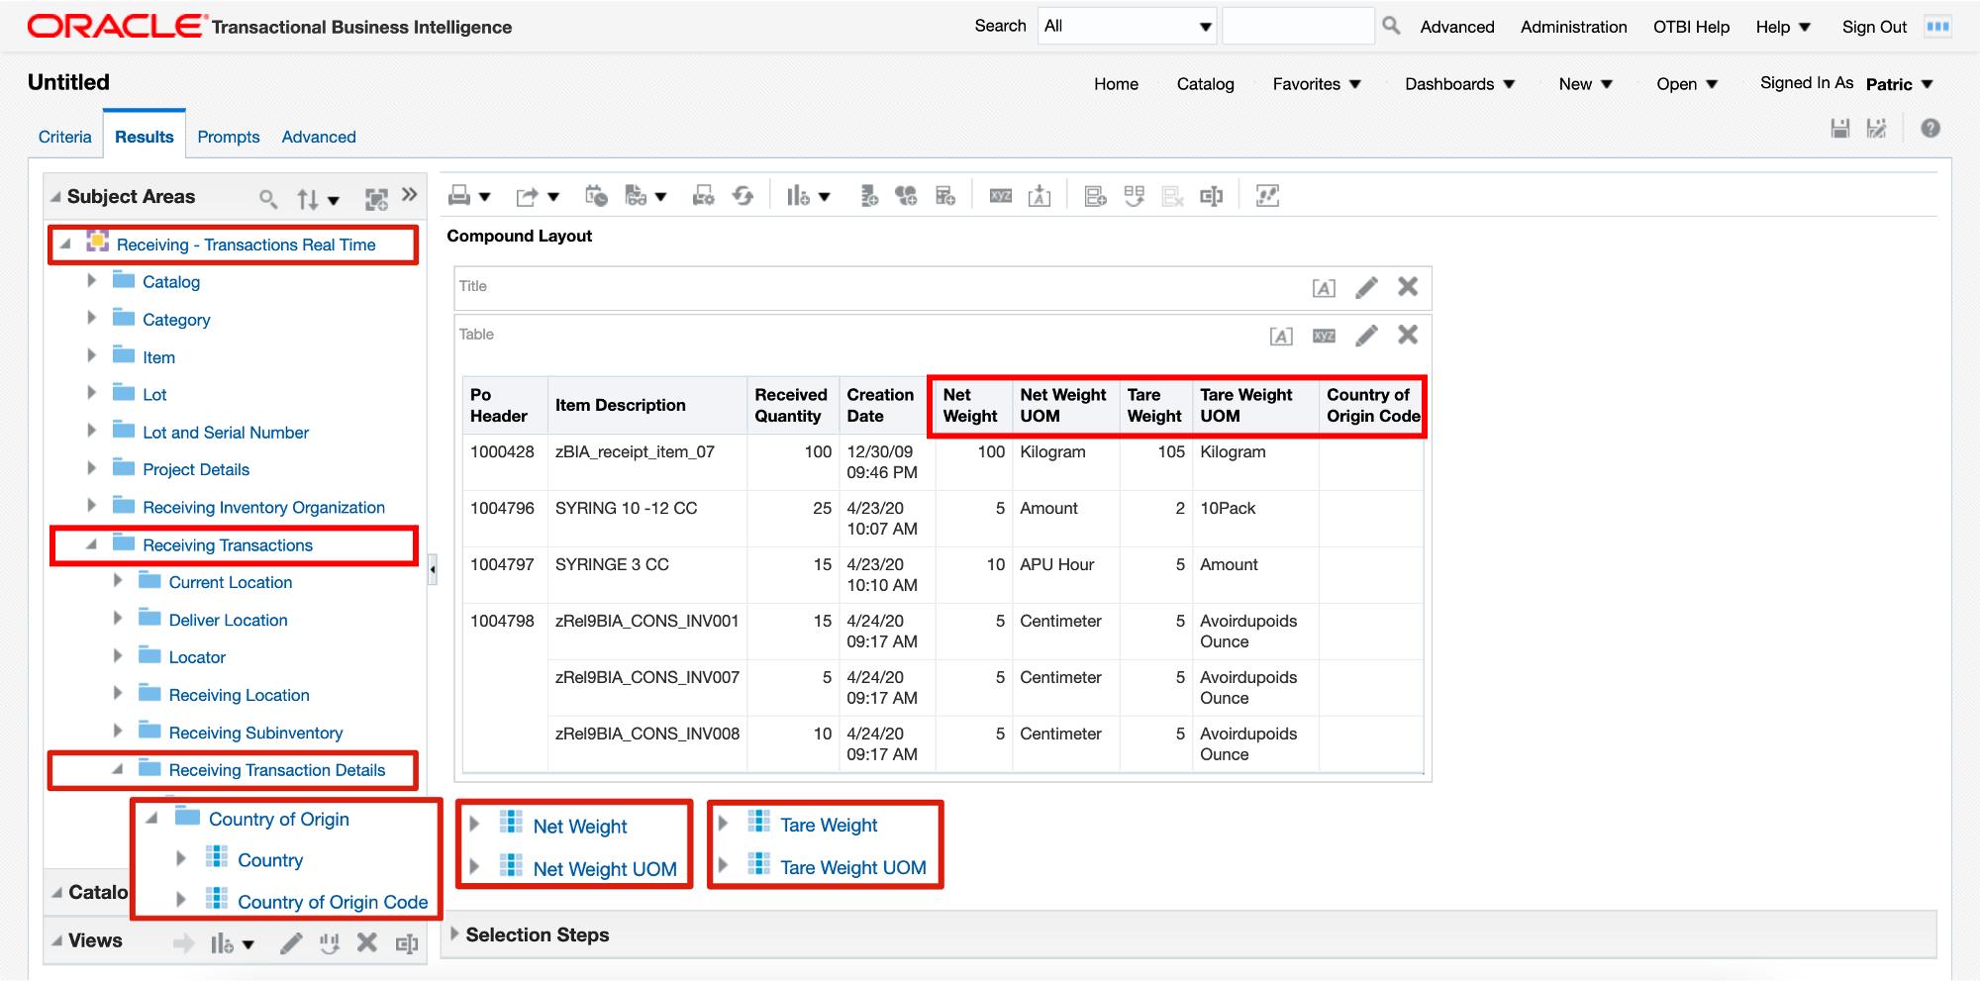Click the Save As icon next to save

(1876, 128)
